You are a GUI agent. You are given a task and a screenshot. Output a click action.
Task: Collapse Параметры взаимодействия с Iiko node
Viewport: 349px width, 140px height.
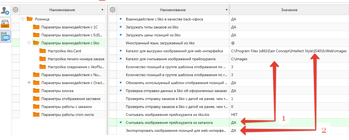(x=29, y=43)
